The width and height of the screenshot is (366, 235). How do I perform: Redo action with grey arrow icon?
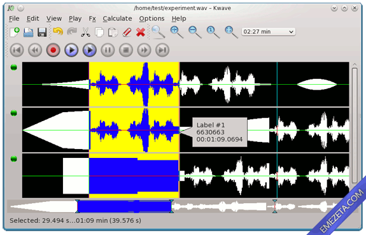coord(72,32)
